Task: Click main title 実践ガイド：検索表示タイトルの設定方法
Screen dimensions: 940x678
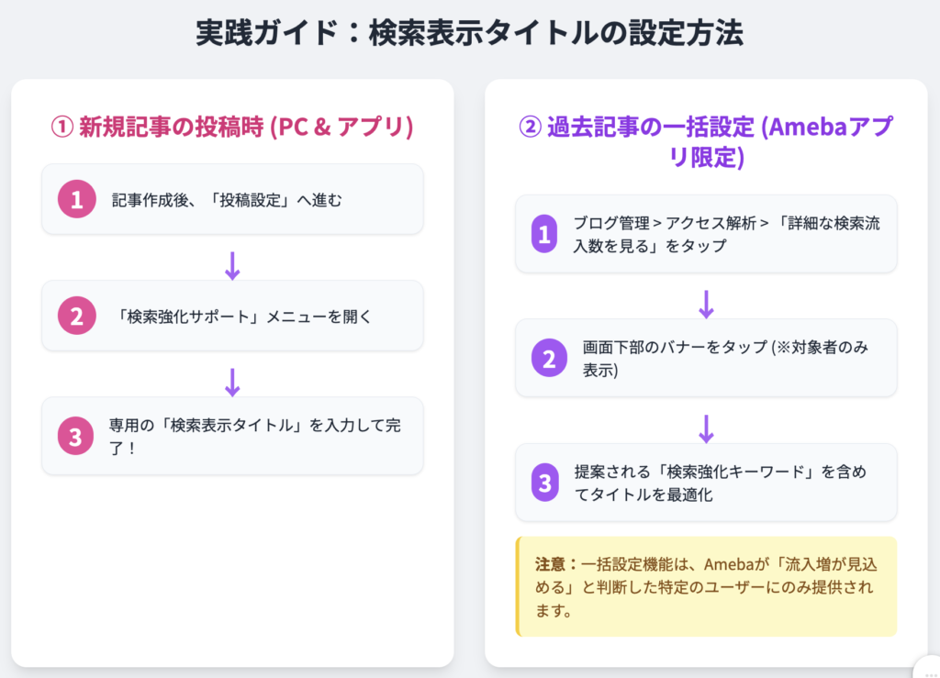Action: [x=469, y=32]
